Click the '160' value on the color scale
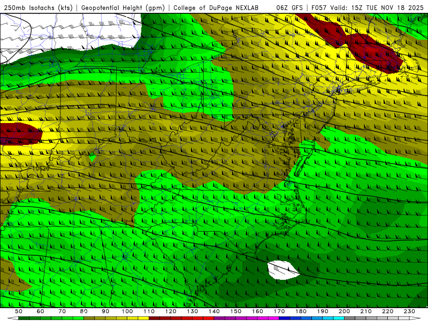 (x=257, y=311)
